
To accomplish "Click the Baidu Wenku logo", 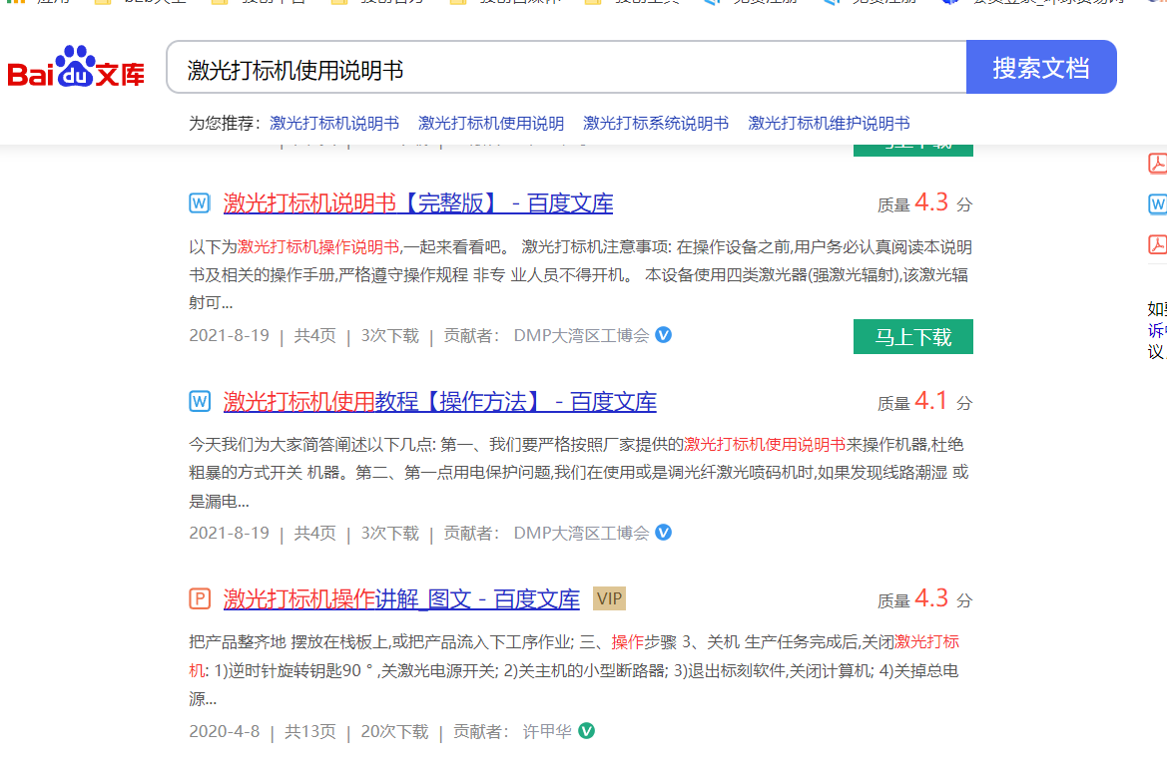I will (76, 67).
